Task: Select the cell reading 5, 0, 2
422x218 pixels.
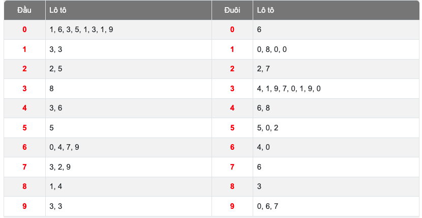Action: point(268,127)
